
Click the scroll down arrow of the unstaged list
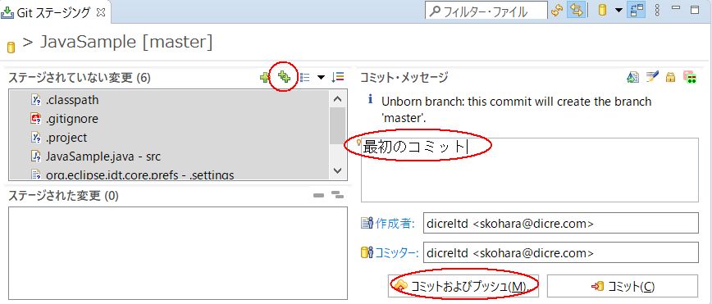click(x=337, y=170)
